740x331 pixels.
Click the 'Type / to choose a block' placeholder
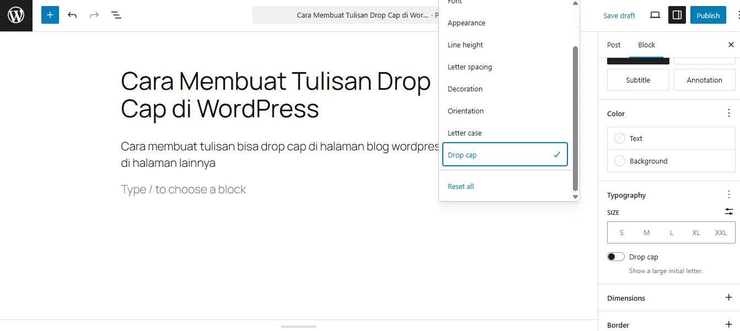184,189
